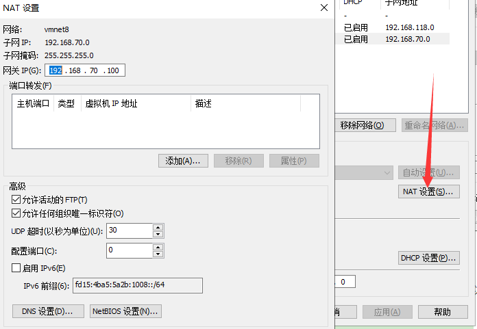Click DHCP 设置(P)... in background window
The height and width of the screenshot is (329, 477).
pos(428,258)
